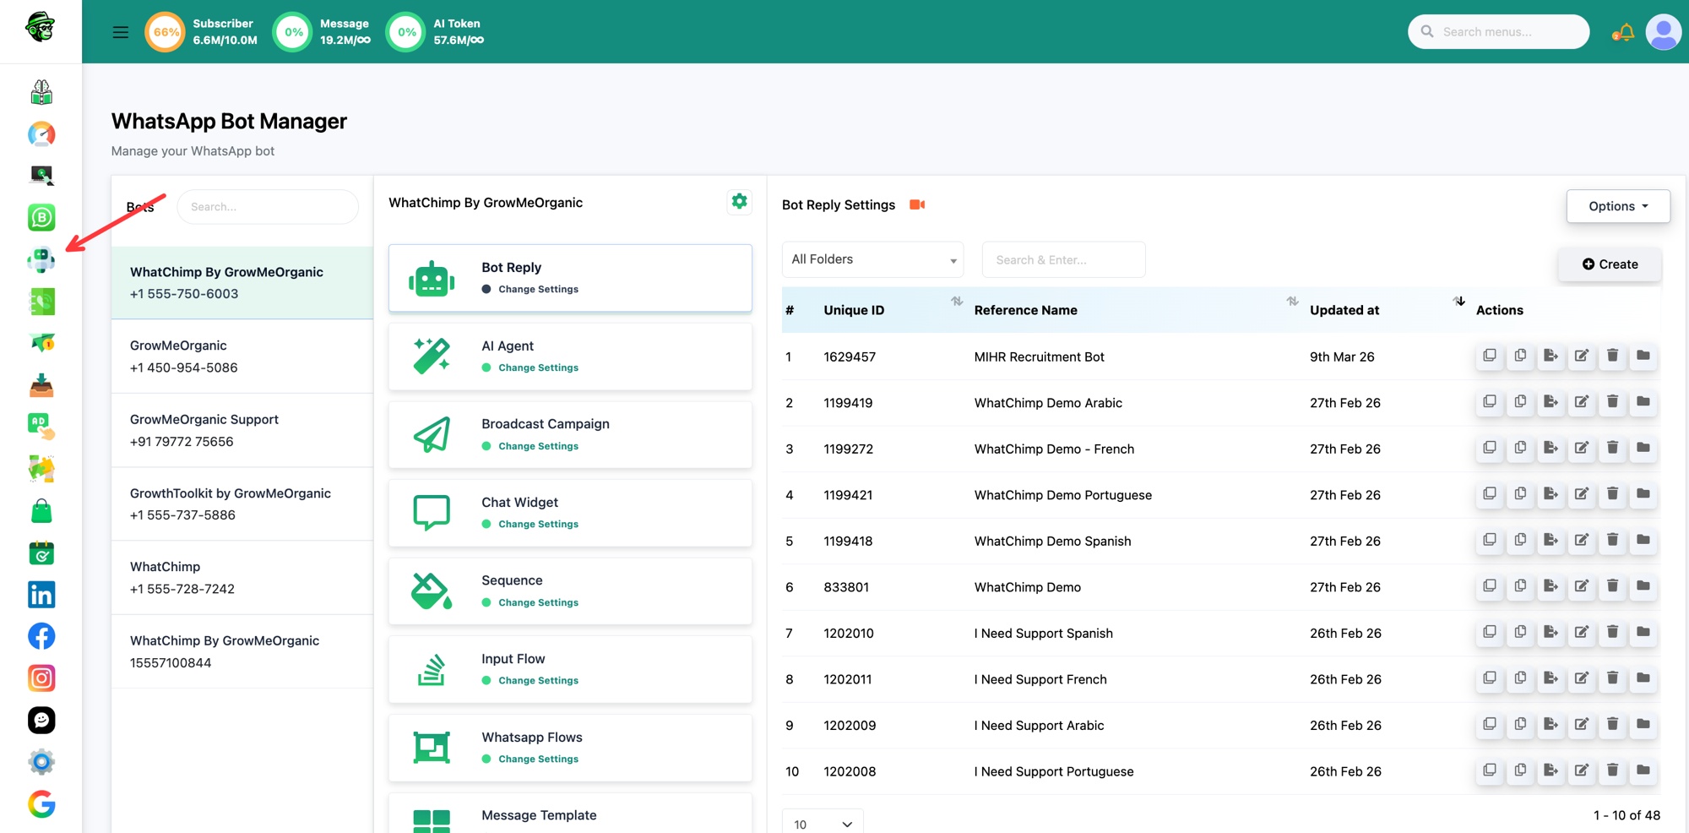Expand the All Folders dropdown
This screenshot has width=1689, height=833.
(x=873, y=259)
